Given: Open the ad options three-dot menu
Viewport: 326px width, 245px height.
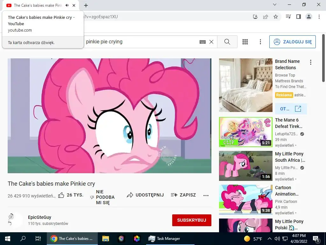Looking at the screenshot, I should 311,62.
